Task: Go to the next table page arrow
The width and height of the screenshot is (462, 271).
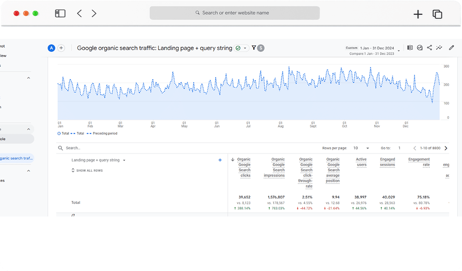Action: coord(446,148)
